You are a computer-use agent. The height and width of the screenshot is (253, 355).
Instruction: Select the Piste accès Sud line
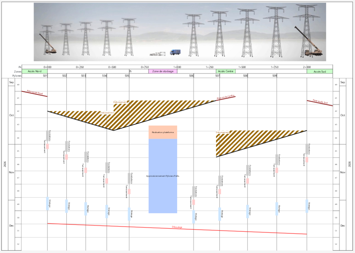pos(320,103)
